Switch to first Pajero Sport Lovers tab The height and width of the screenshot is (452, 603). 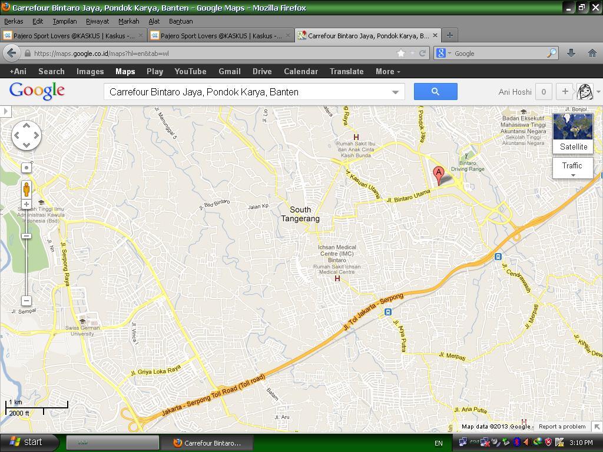(74, 36)
